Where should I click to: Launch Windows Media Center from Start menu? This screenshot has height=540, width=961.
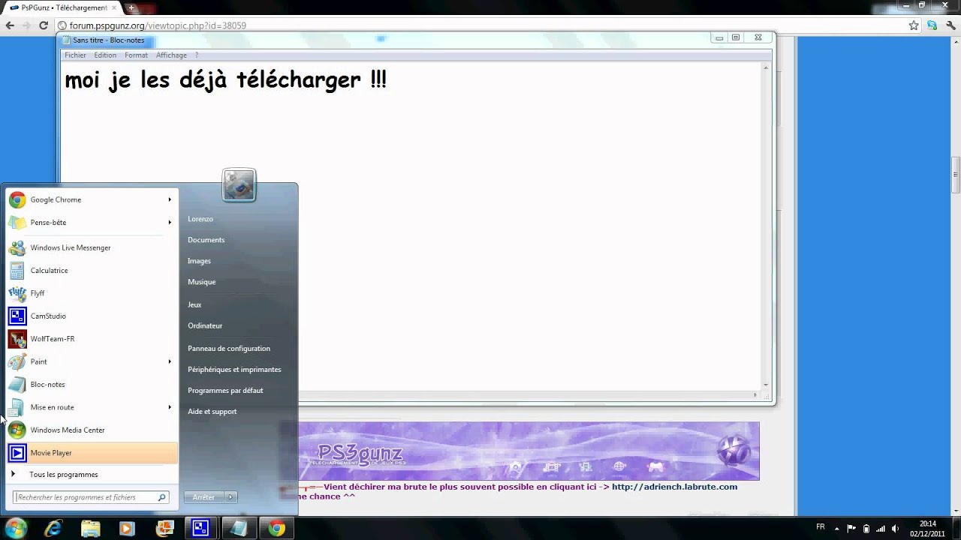pyautogui.click(x=92, y=430)
